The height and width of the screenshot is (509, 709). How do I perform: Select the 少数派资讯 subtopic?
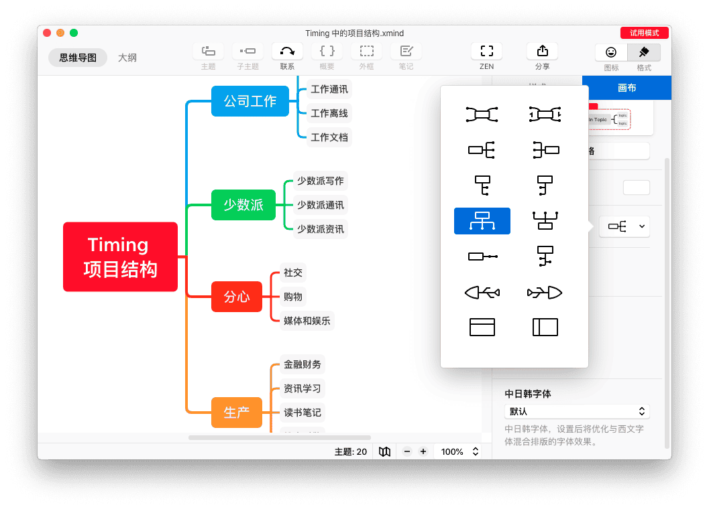click(321, 229)
